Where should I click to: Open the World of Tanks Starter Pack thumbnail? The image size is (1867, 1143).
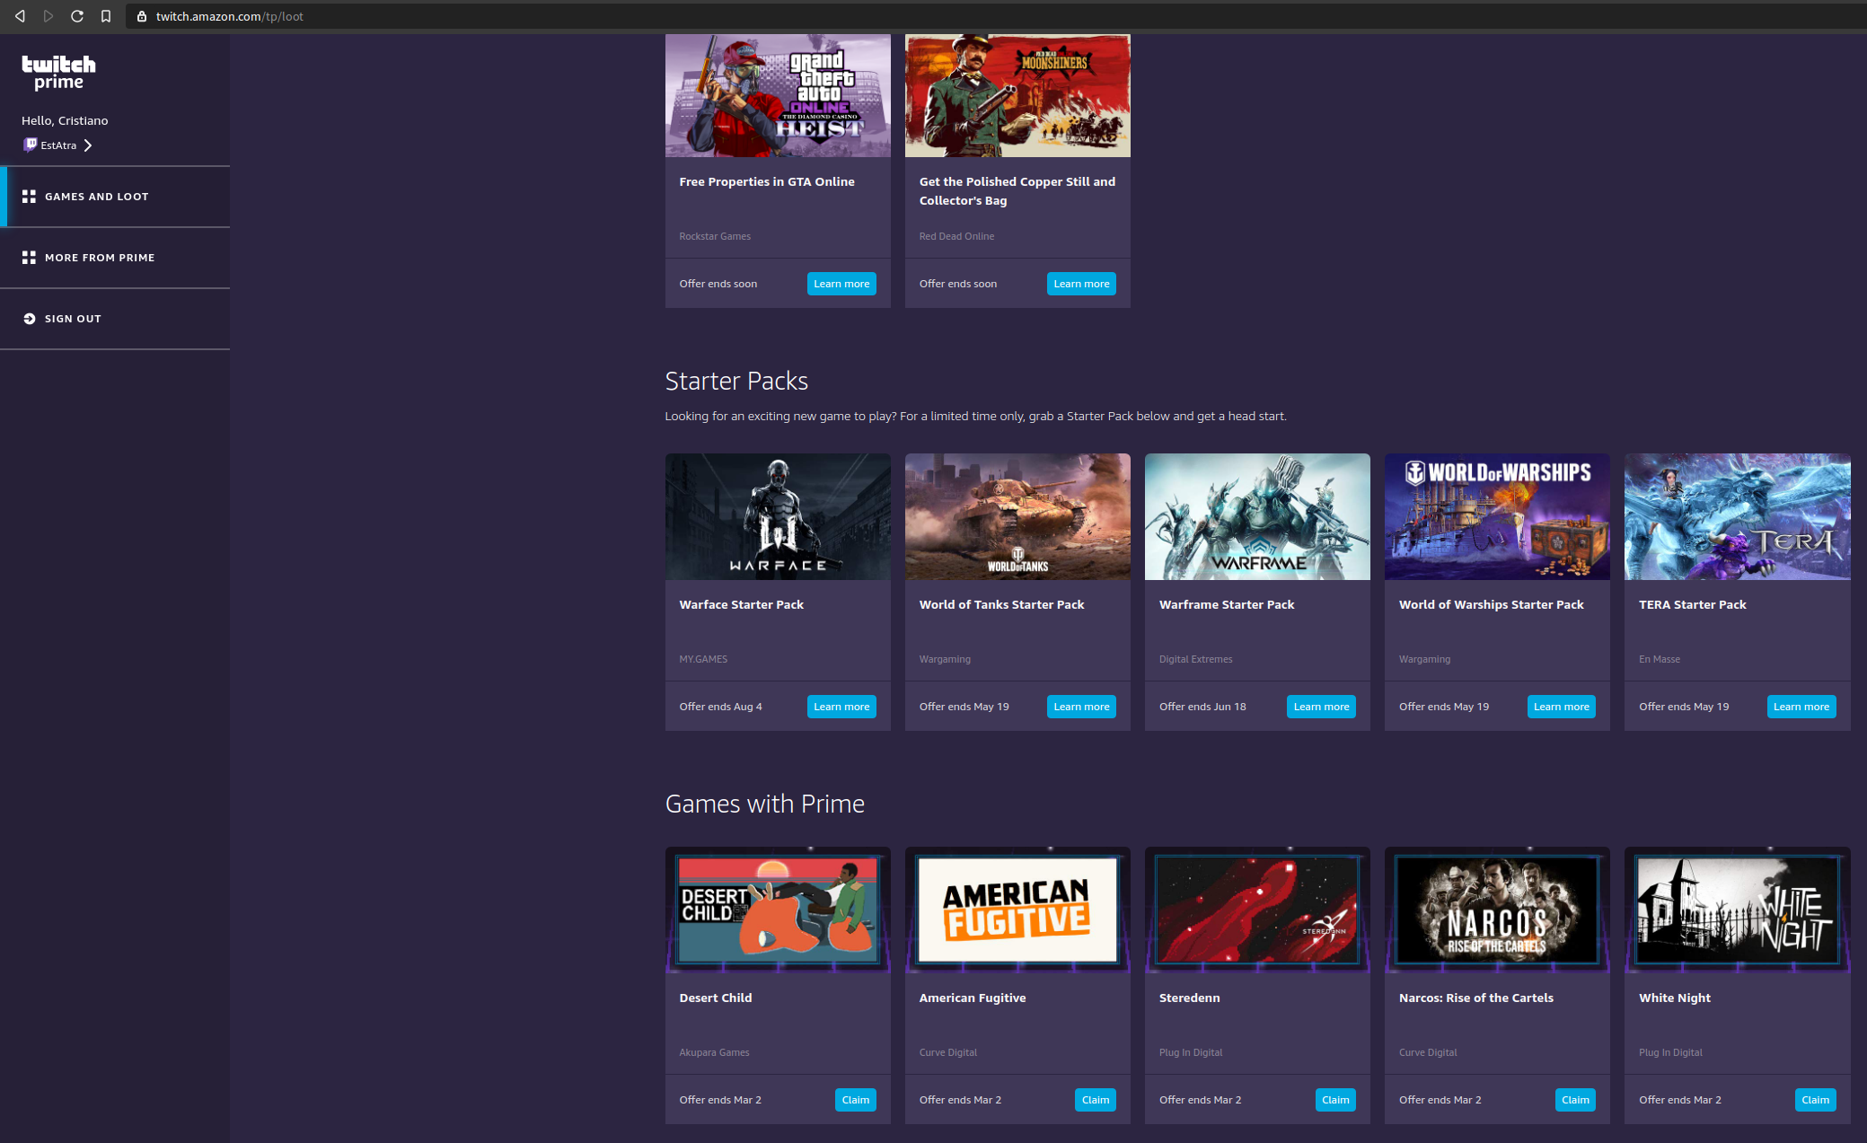point(1017,516)
